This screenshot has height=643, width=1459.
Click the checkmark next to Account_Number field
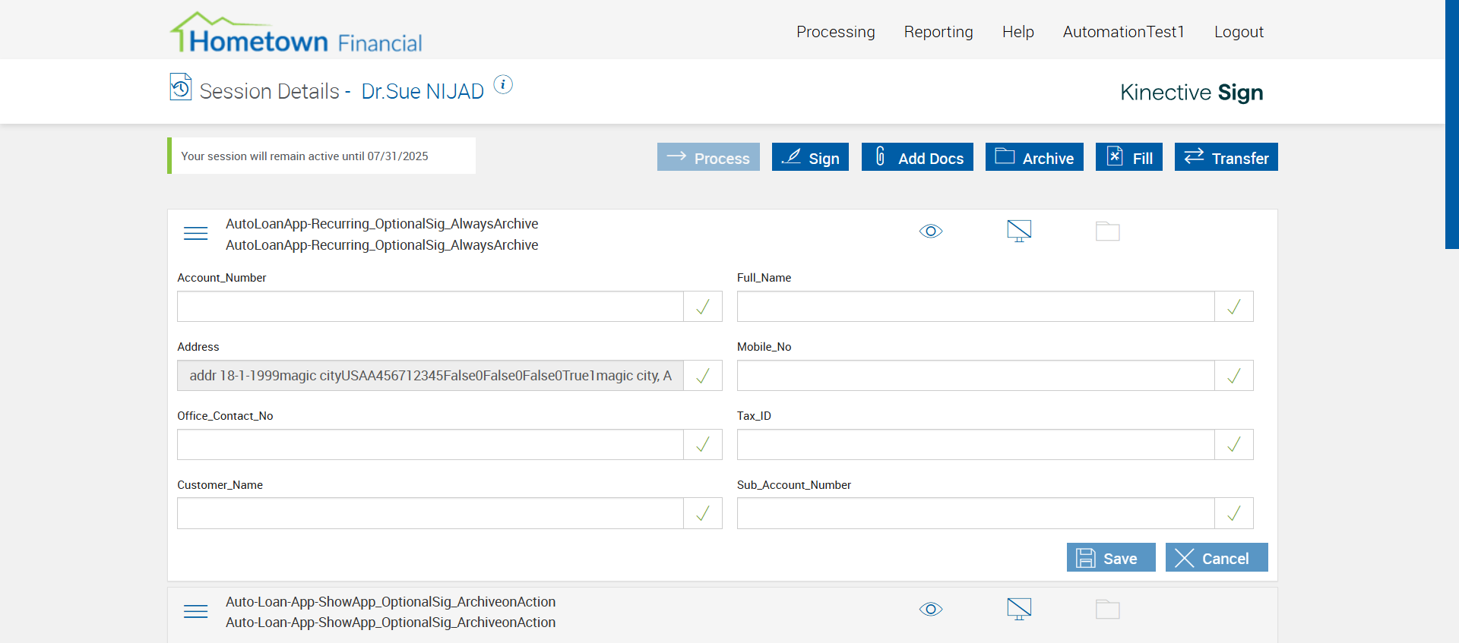(x=703, y=307)
